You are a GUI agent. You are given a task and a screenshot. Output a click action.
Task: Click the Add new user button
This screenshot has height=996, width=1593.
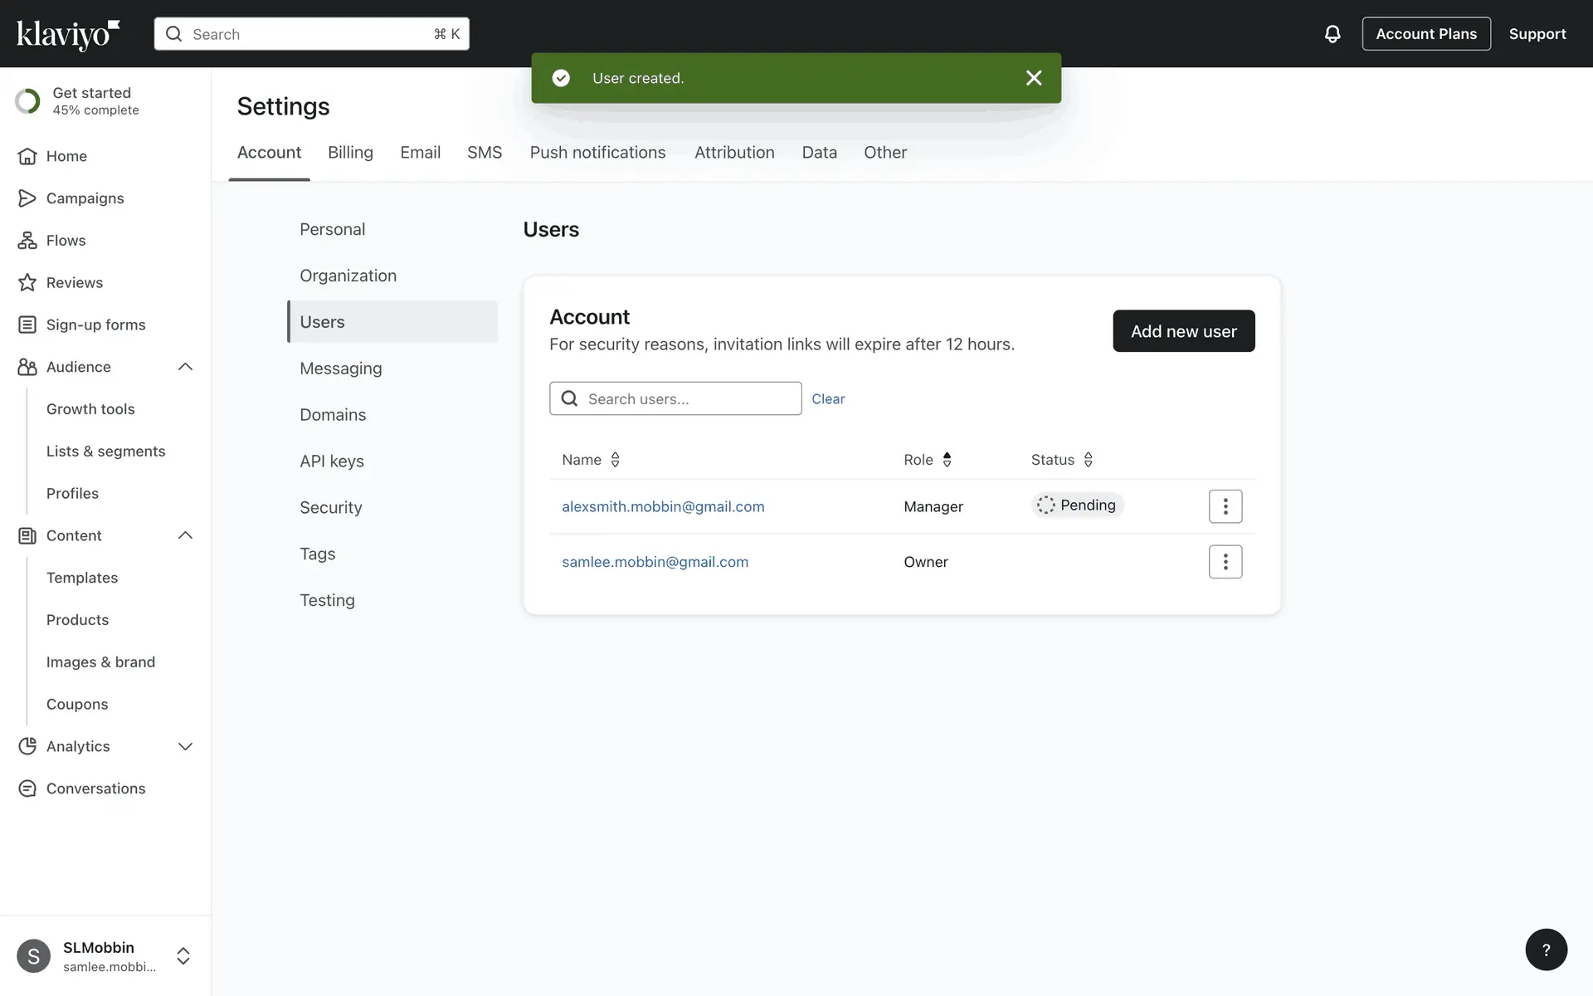pos(1183,331)
